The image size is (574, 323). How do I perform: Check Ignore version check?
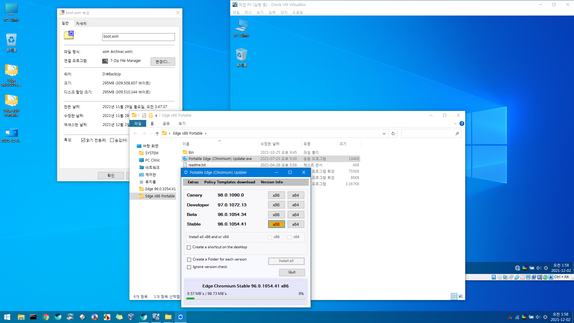click(x=189, y=267)
